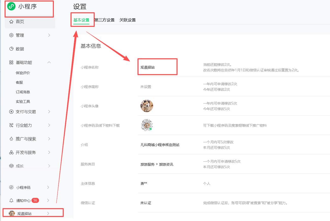Click the 主体信息 row label
This screenshot has width=330, height=221.
coord(88,183)
